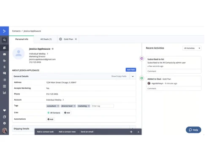Collapse the General Details section chevron
211x158 pixels.
(133, 76)
